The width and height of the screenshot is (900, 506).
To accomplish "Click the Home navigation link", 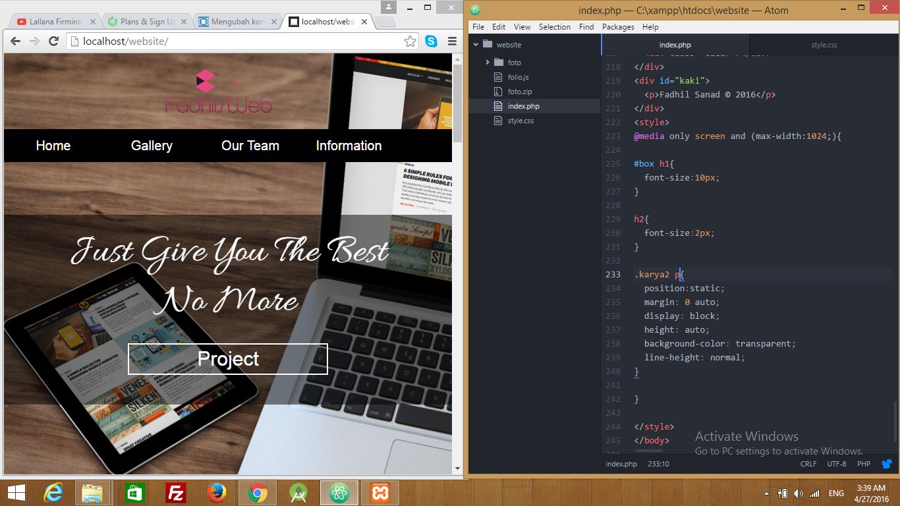I will 53,146.
